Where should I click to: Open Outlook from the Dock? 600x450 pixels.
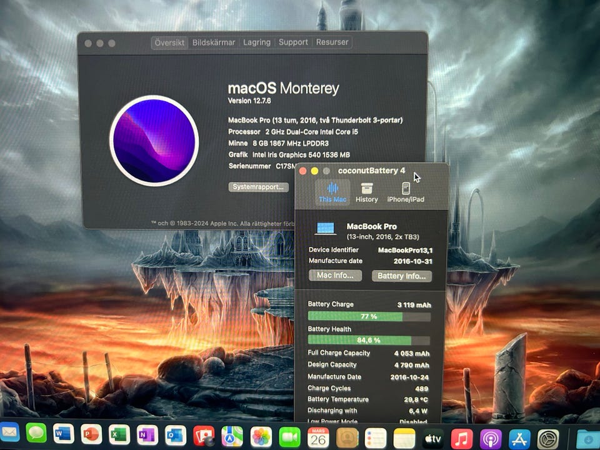[x=176, y=436]
